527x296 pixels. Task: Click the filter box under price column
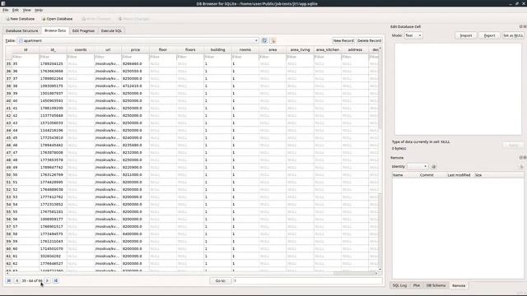tap(135, 57)
